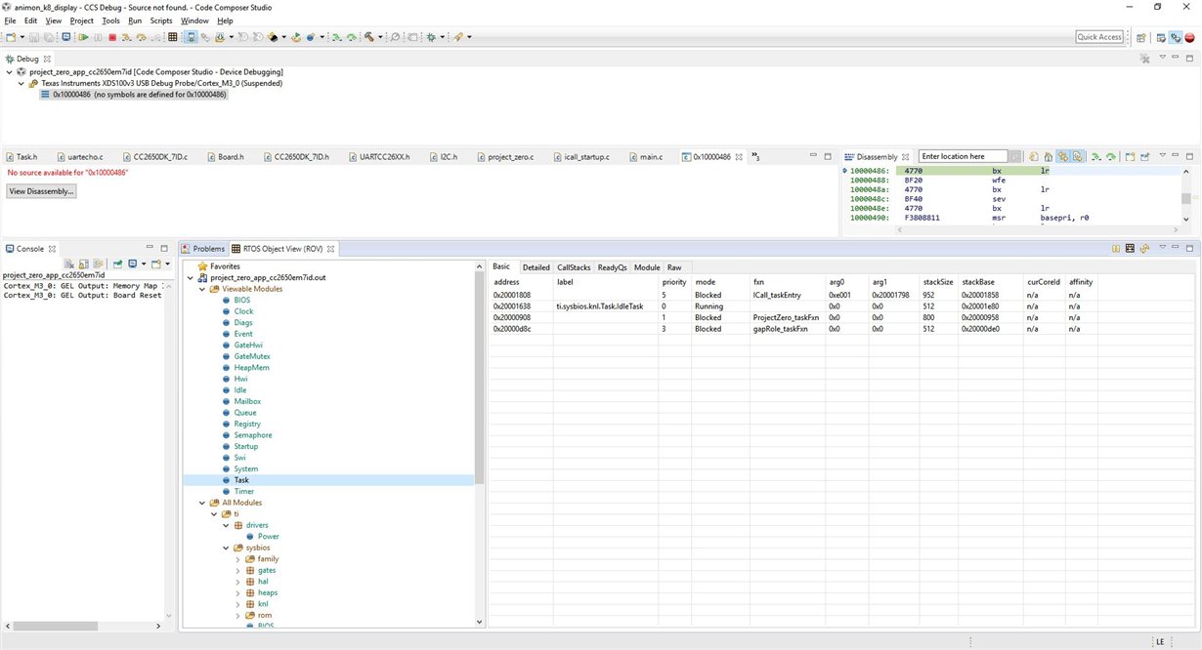Click the Step Over icon in Disassembly
Viewport: 1202px width, 650px height.
pyautogui.click(x=1110, y=156)
